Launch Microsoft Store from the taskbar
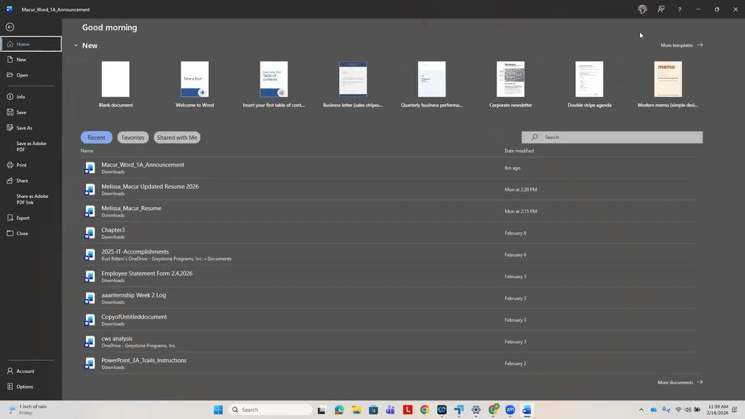745x419 pixels. (x=374, y=410)
